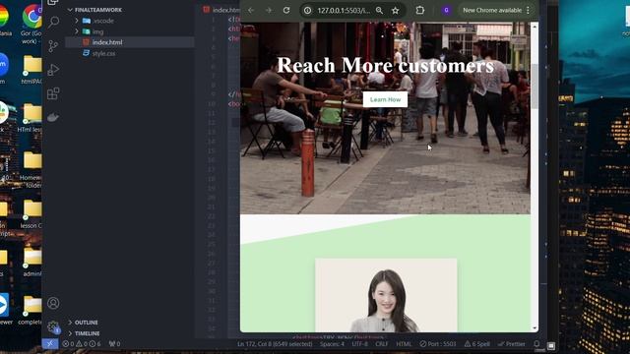Image resolution: width=630 pixels, height=354 pixels.
Task: Open the Chrome extensions puzzle icon
Action: pyautogui.click(x=420, y=10)
